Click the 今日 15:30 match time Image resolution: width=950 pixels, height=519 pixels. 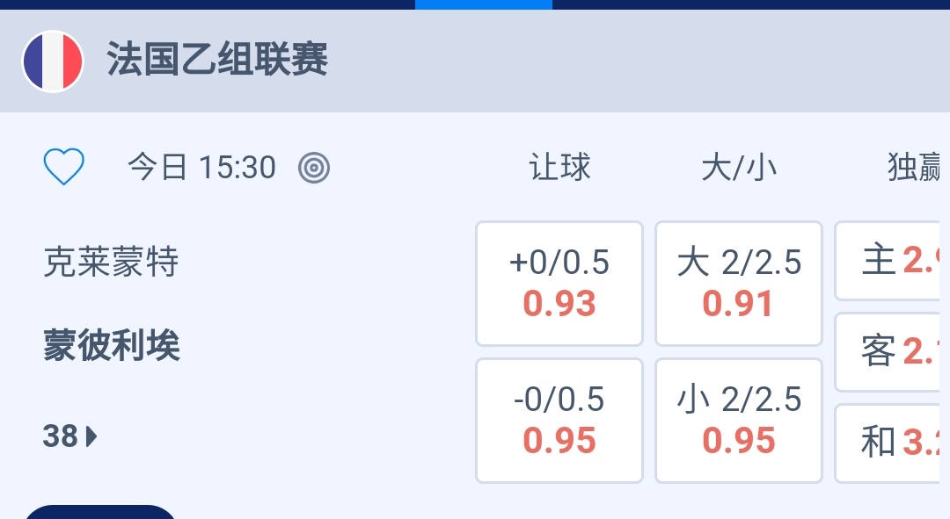coord(201,167)
